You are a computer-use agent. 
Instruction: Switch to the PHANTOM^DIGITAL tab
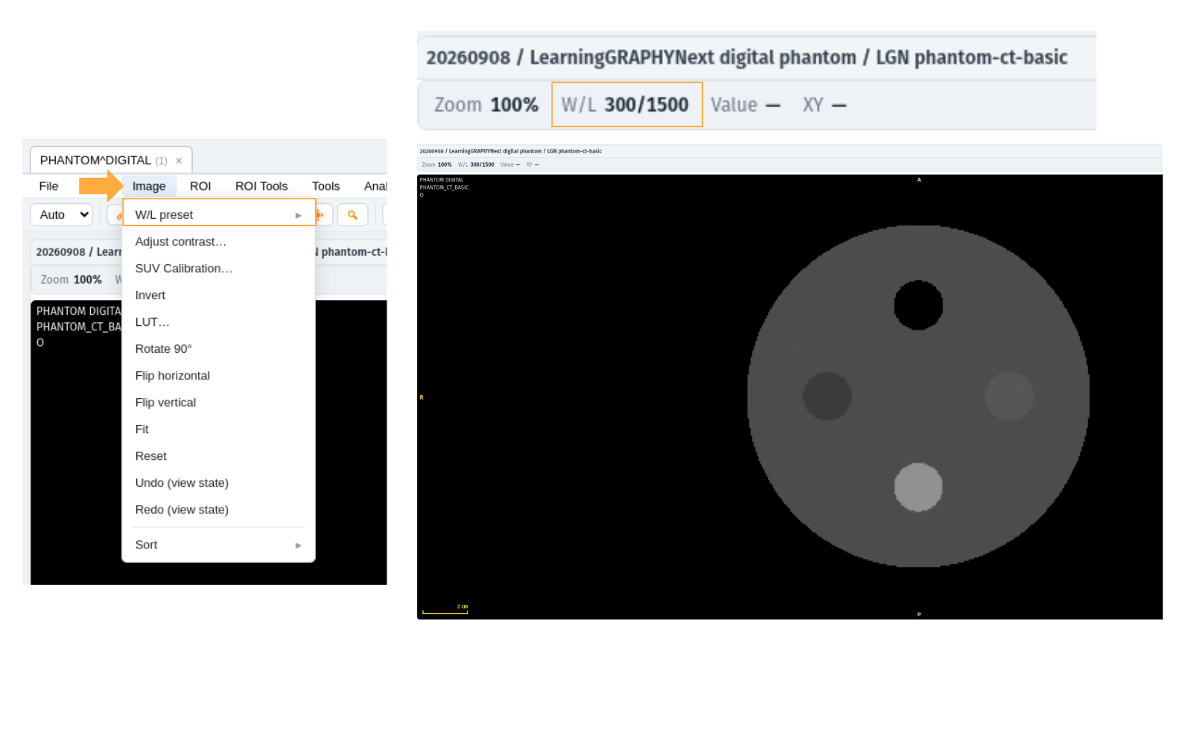(x=111, y=160)
